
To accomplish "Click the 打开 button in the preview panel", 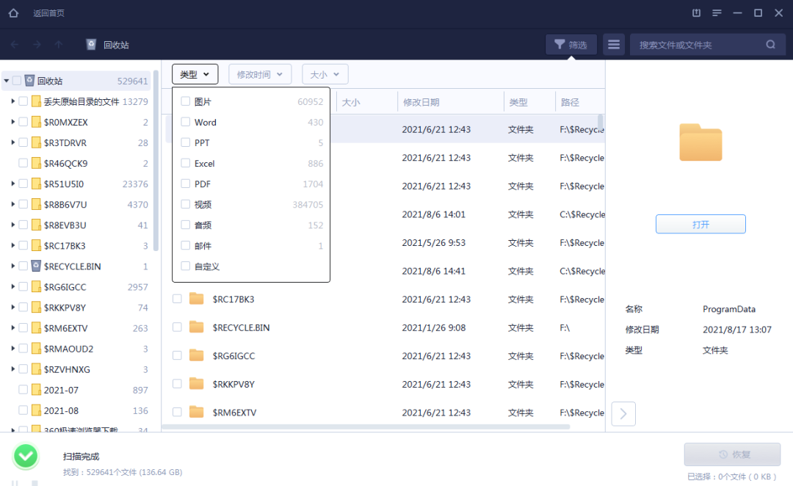I will point(700,224).
